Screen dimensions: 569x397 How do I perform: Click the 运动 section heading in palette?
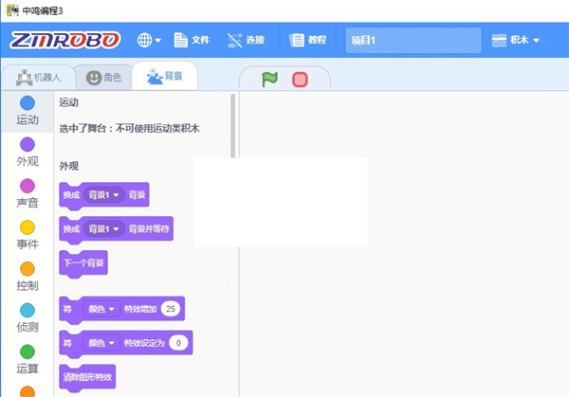(69, 102)
